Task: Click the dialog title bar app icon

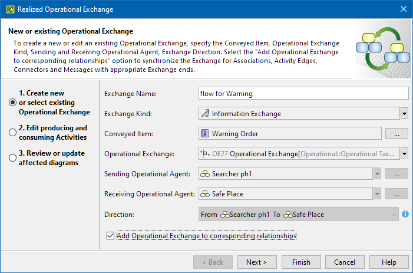Action: (x=9, y=9)
